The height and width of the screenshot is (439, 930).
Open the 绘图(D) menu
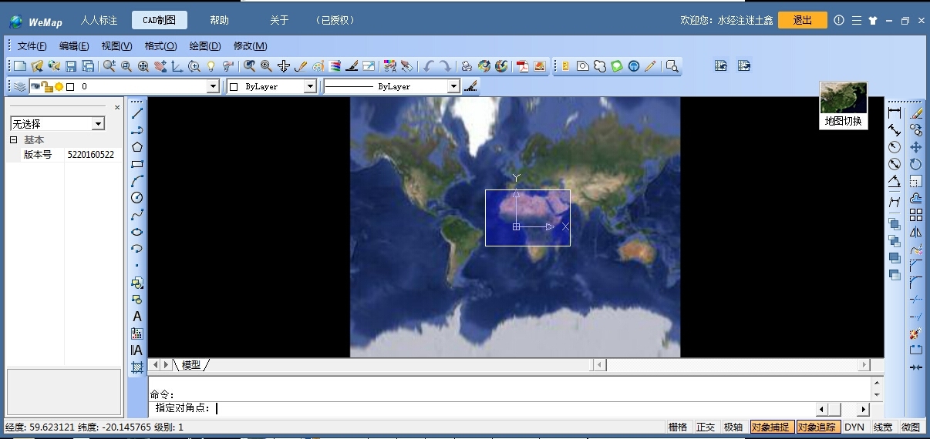205,46
